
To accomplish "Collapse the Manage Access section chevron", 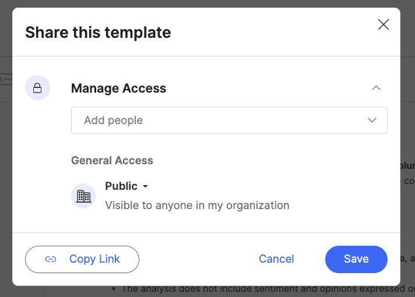I will pos(376,88).
